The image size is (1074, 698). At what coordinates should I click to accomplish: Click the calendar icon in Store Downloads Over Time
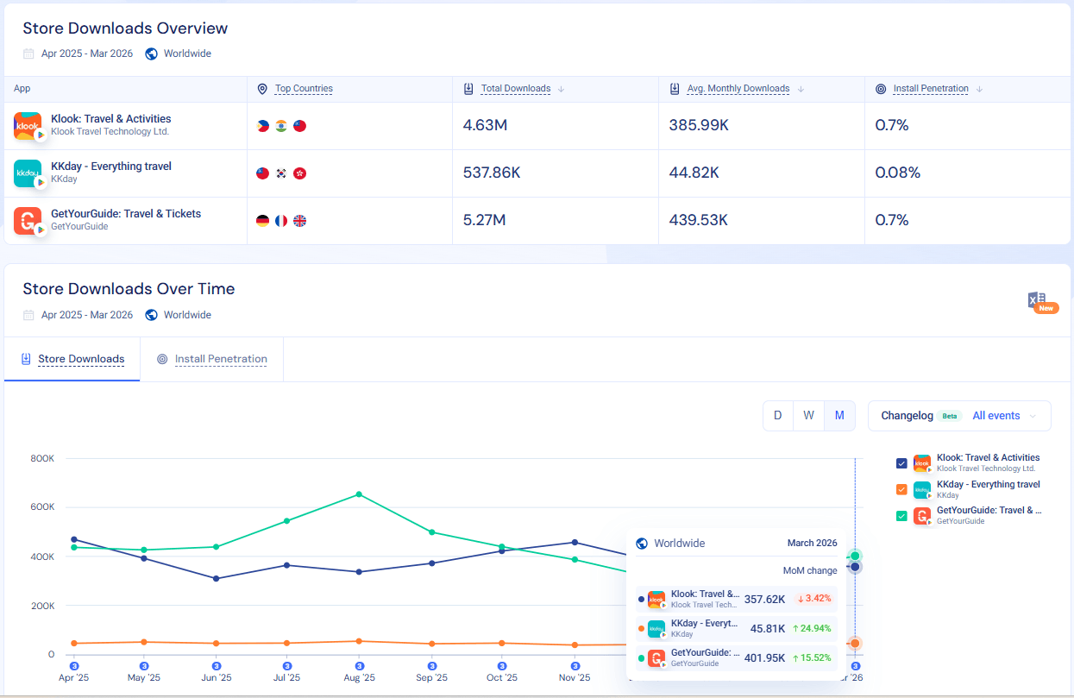point(28,315)
